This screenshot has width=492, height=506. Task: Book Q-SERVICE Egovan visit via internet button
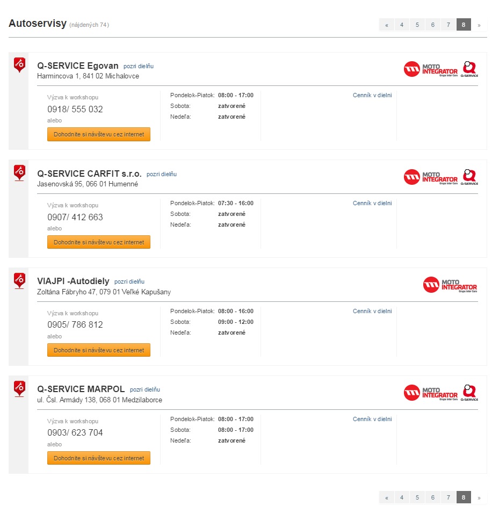tap(99, 134)
